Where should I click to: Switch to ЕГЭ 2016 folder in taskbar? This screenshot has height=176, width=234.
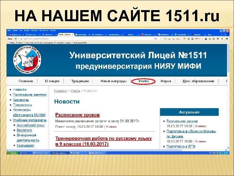click(x=78, y=153)
